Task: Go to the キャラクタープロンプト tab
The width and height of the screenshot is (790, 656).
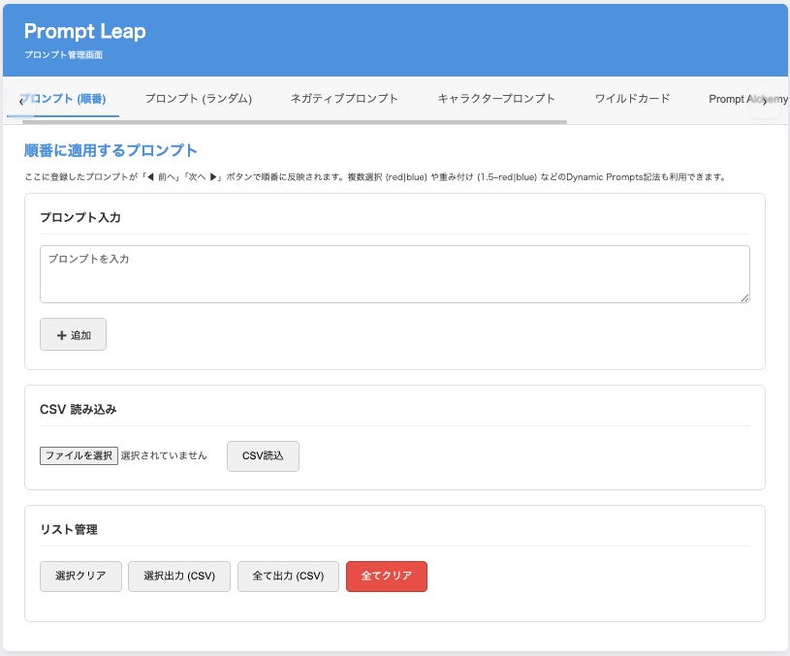Action: pyautogui.click(x=496, y=99)
